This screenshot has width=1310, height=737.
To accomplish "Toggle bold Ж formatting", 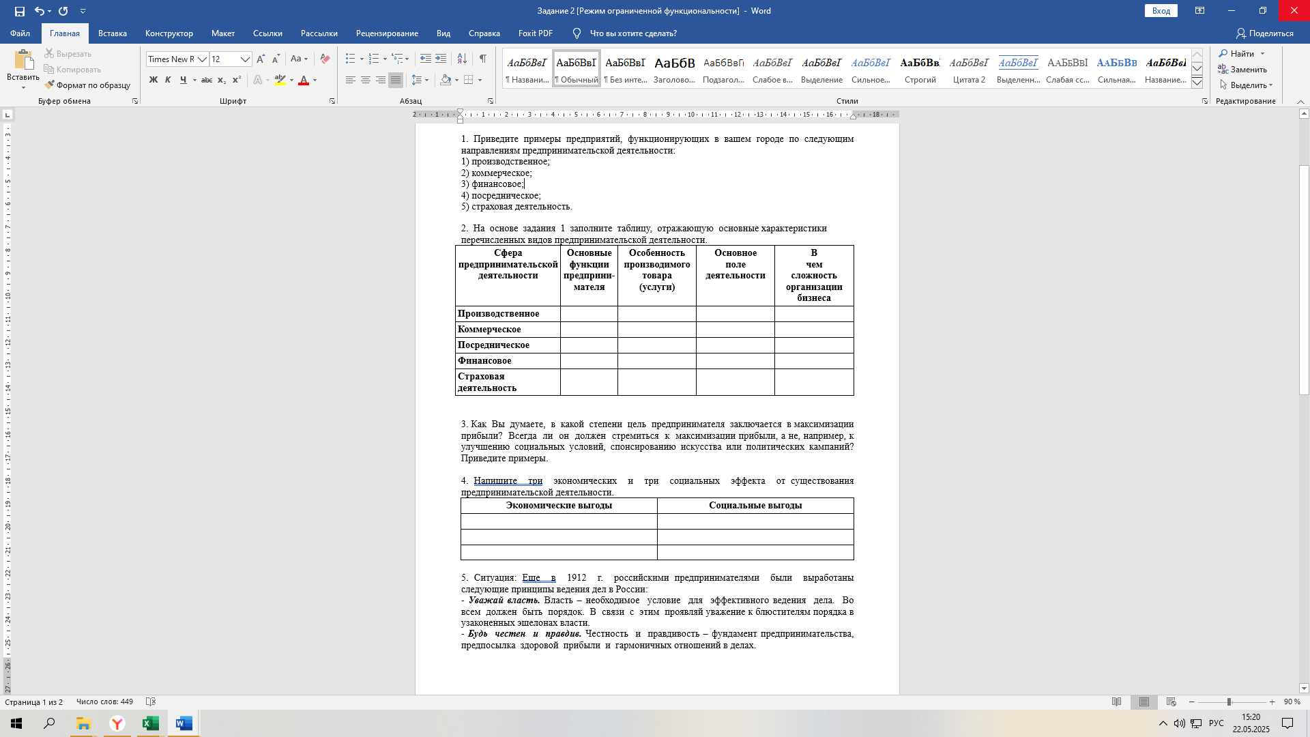I will coord(154,81).
